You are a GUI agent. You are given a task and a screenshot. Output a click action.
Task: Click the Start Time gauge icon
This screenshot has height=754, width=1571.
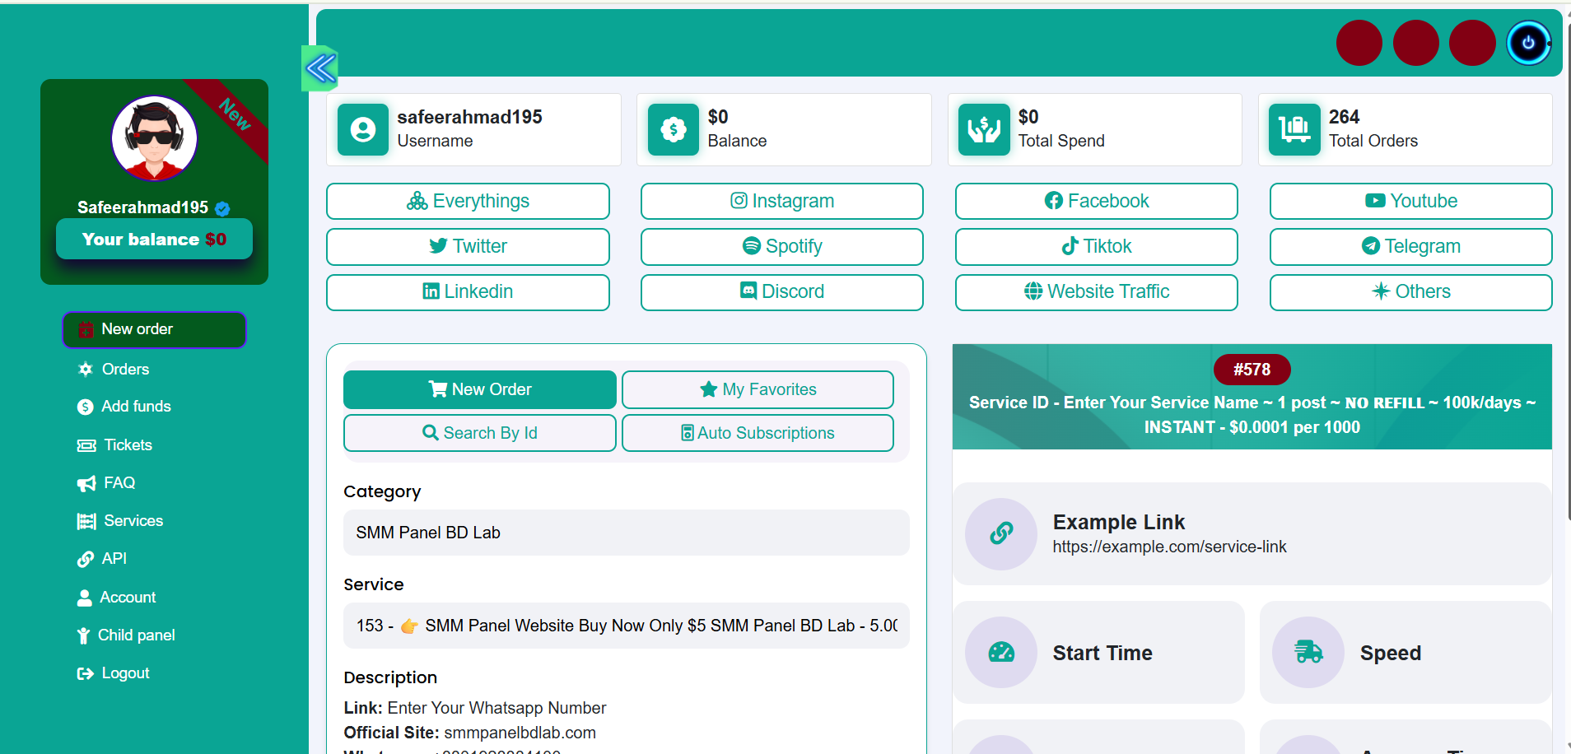click(x=1001, y=652)
